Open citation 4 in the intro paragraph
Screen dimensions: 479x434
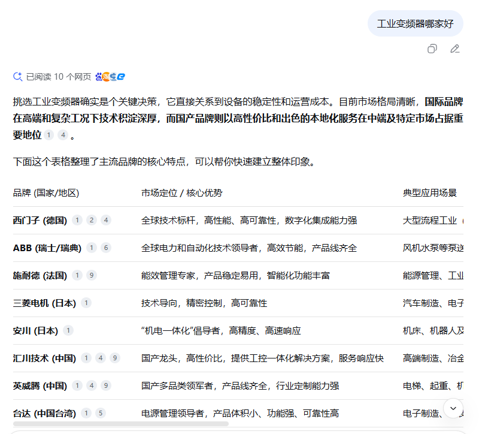tap(63, 135)
